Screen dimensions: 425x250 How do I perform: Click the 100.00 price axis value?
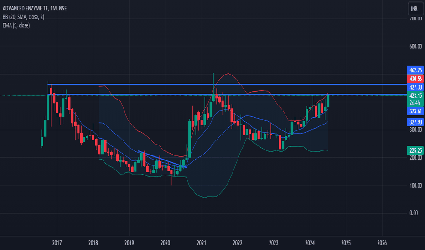[x=415, y=185]
